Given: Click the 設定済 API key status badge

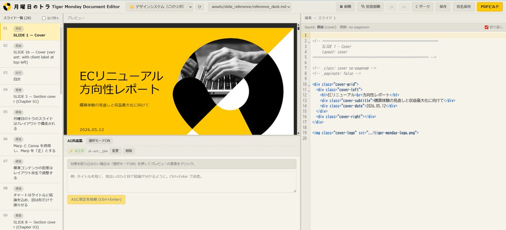Looking at the screenshot, I should (x=76, y=151).
